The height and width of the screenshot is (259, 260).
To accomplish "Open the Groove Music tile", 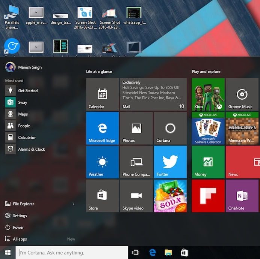I will point(242,94).
